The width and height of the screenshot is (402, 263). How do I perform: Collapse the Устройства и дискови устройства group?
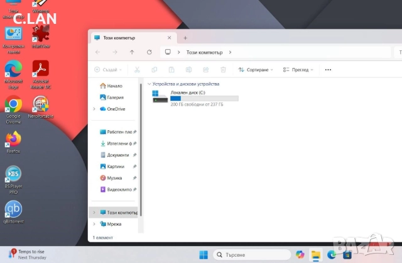149,84
